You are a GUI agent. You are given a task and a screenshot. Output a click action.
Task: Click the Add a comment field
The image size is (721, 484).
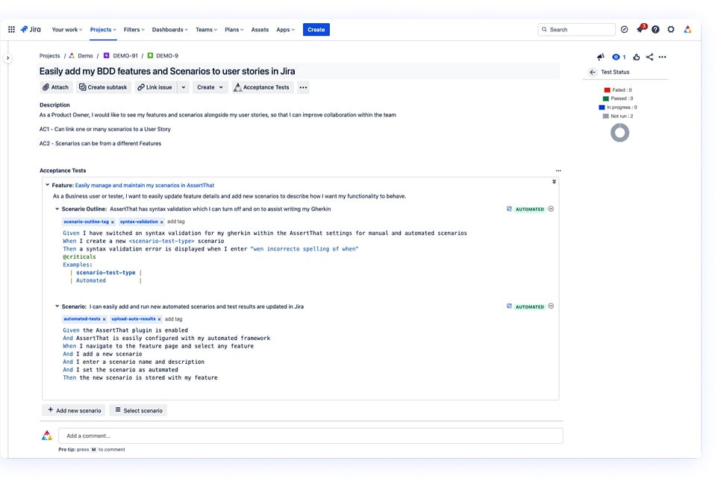point(299,436)
